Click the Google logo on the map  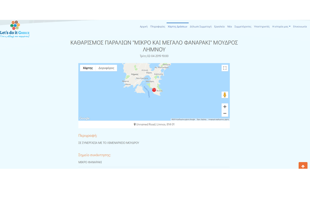pos(85,119)
